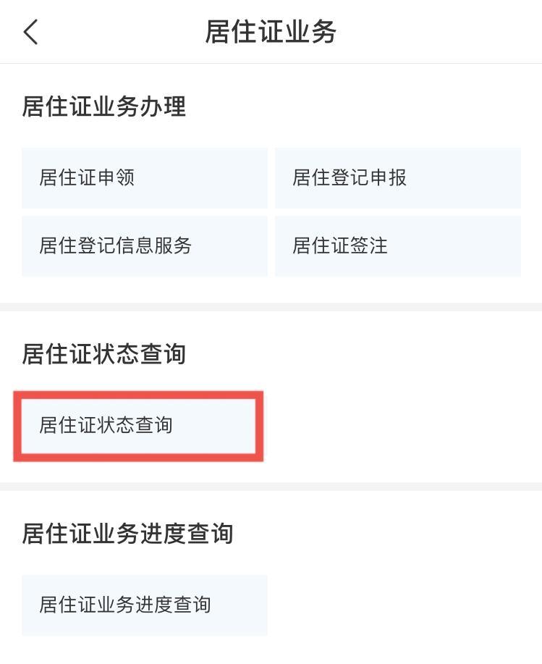This screenshot has width=542, height=664.
Task: Start residence registration declaration (登记申报)
Action: (397, 178)
